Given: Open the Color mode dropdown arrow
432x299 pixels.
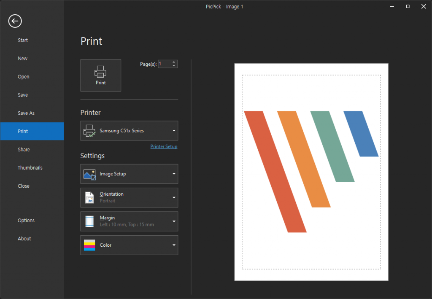Looking at the screenshot, I should 173,245.
